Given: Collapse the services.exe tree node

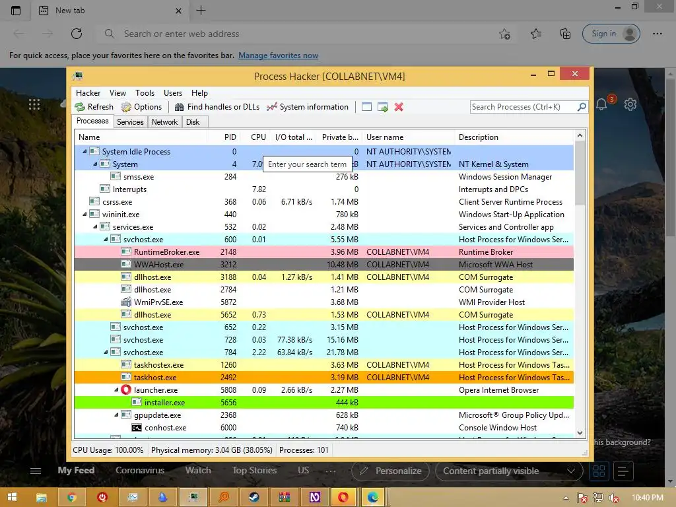Looking at the screenshot, I should [x=95, y=227].
